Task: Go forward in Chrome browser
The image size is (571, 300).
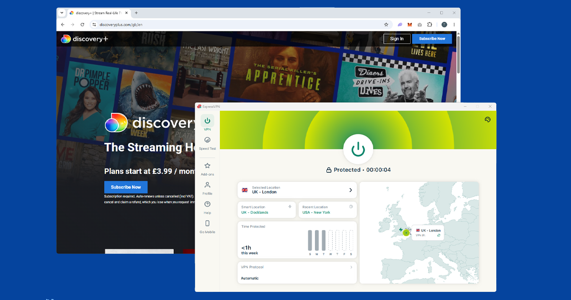Action: (72, 25)
